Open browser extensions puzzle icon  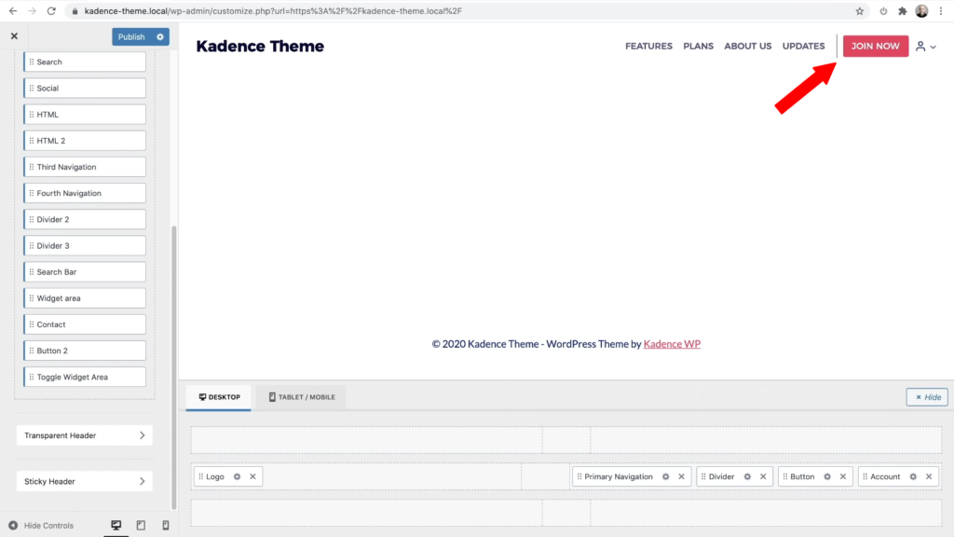coord(903,11)
